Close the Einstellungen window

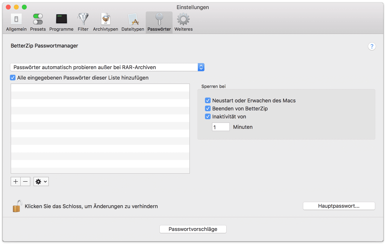[8, 7]
